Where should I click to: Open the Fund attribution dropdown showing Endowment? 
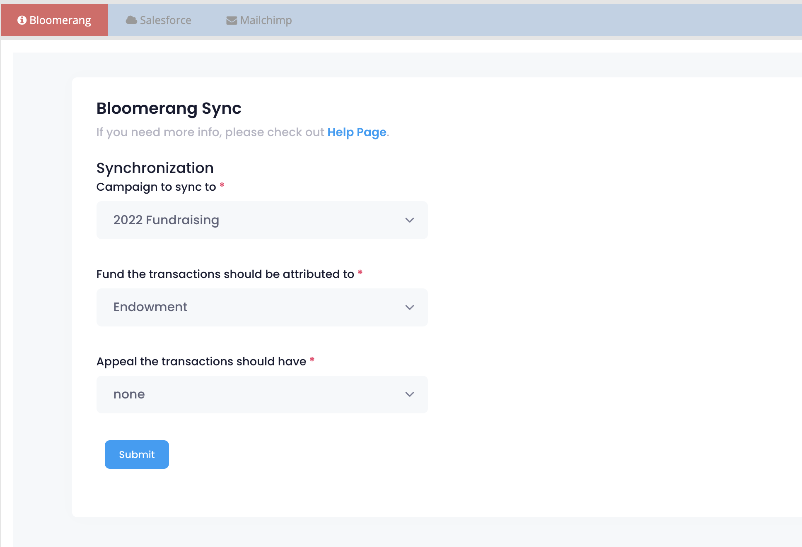click(262, 307)
